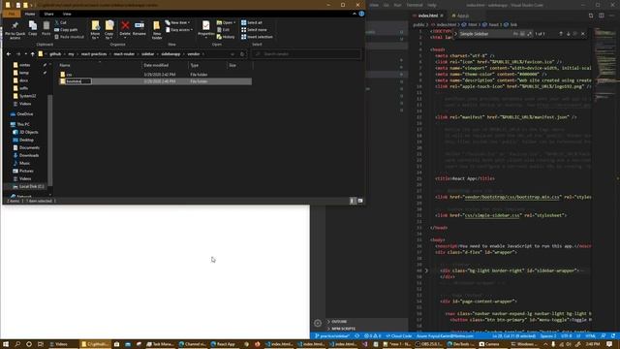This screenshot has height=349, width=620.
Task: Click the folder rename text box
Action: pyautogui.click(x=78, y=81)
